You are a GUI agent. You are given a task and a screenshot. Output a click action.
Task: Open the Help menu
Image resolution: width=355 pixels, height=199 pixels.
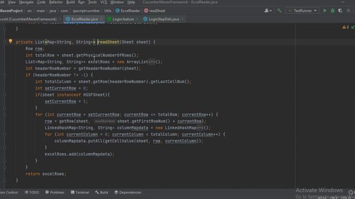pos(131,2)
